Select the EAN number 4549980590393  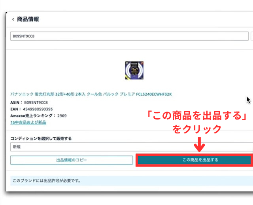pos(38,109)
